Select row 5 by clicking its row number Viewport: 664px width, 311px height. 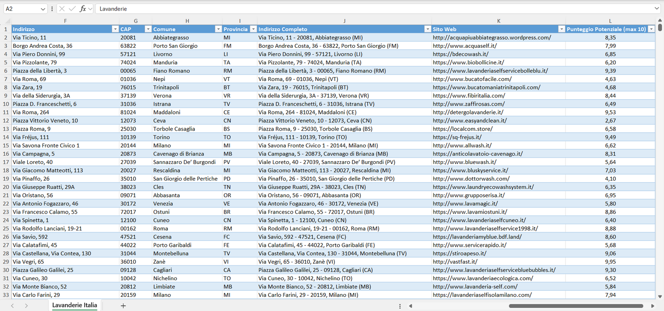click(x=6, y=62)
